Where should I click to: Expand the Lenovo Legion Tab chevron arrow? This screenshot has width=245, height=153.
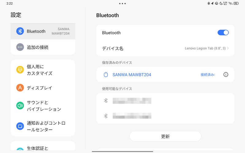tap(228, 48)
